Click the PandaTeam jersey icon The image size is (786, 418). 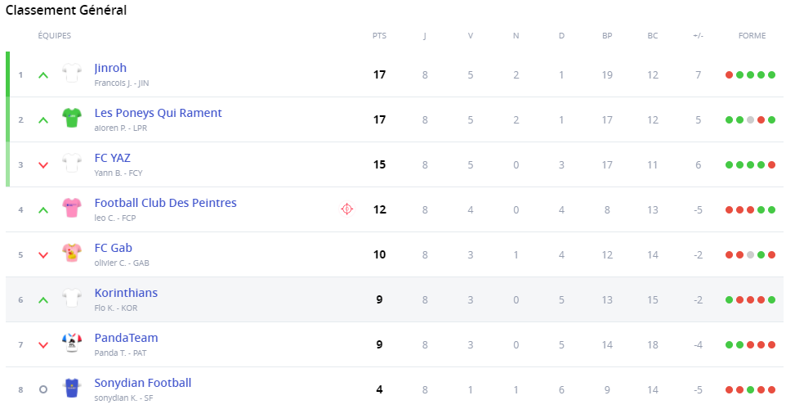72,344
